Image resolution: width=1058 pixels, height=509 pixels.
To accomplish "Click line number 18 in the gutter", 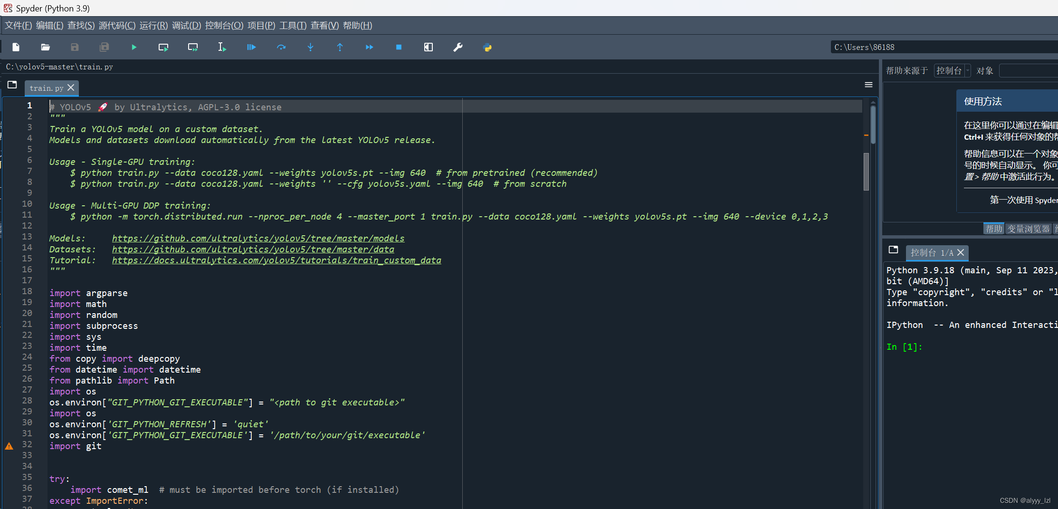I will pyautogui.click(x=27, y=291).
